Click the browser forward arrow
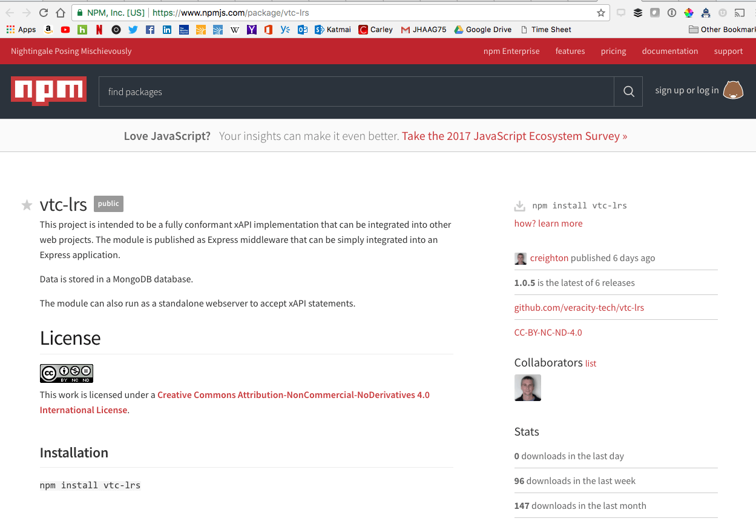 pos(26,13)
